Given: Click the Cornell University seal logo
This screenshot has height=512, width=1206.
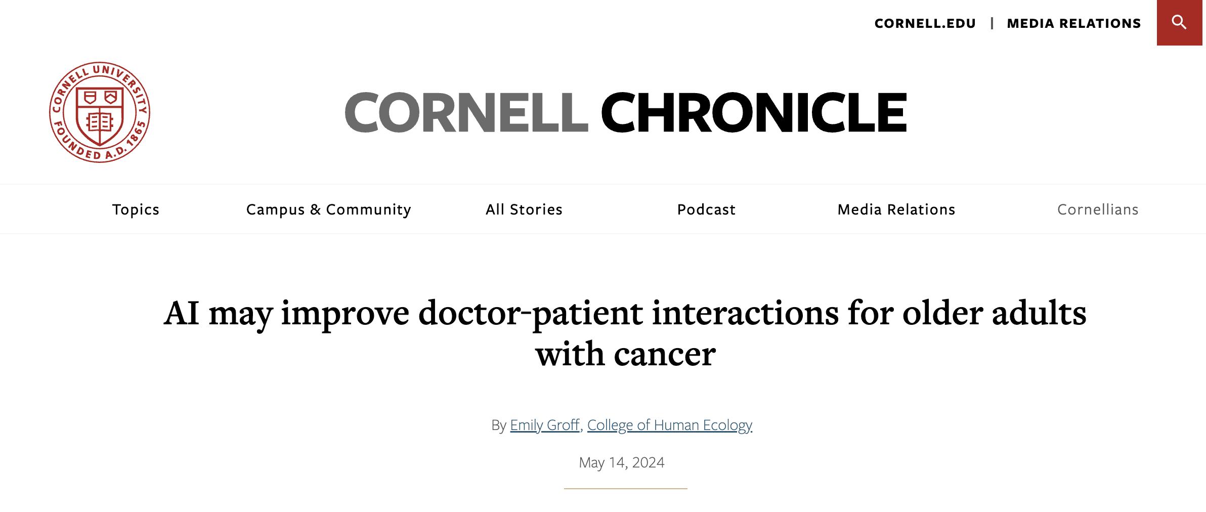Looking at the screenshot, I should [99, 111].
